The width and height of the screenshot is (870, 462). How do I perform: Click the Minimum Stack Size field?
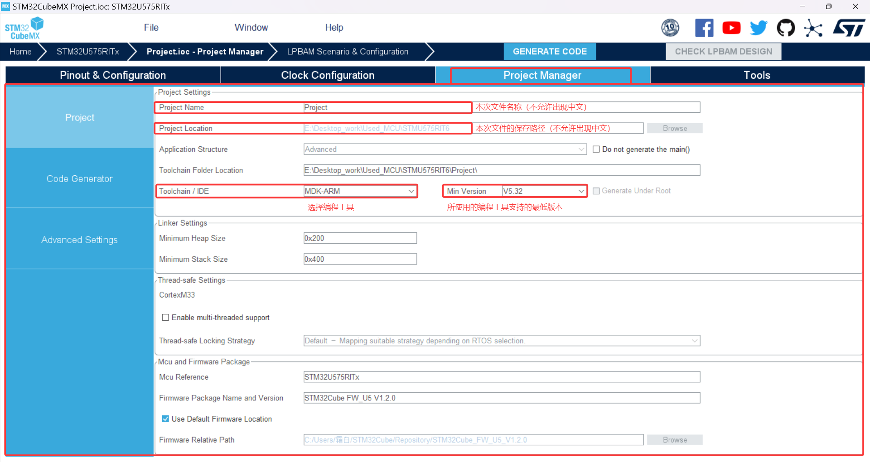360,259
